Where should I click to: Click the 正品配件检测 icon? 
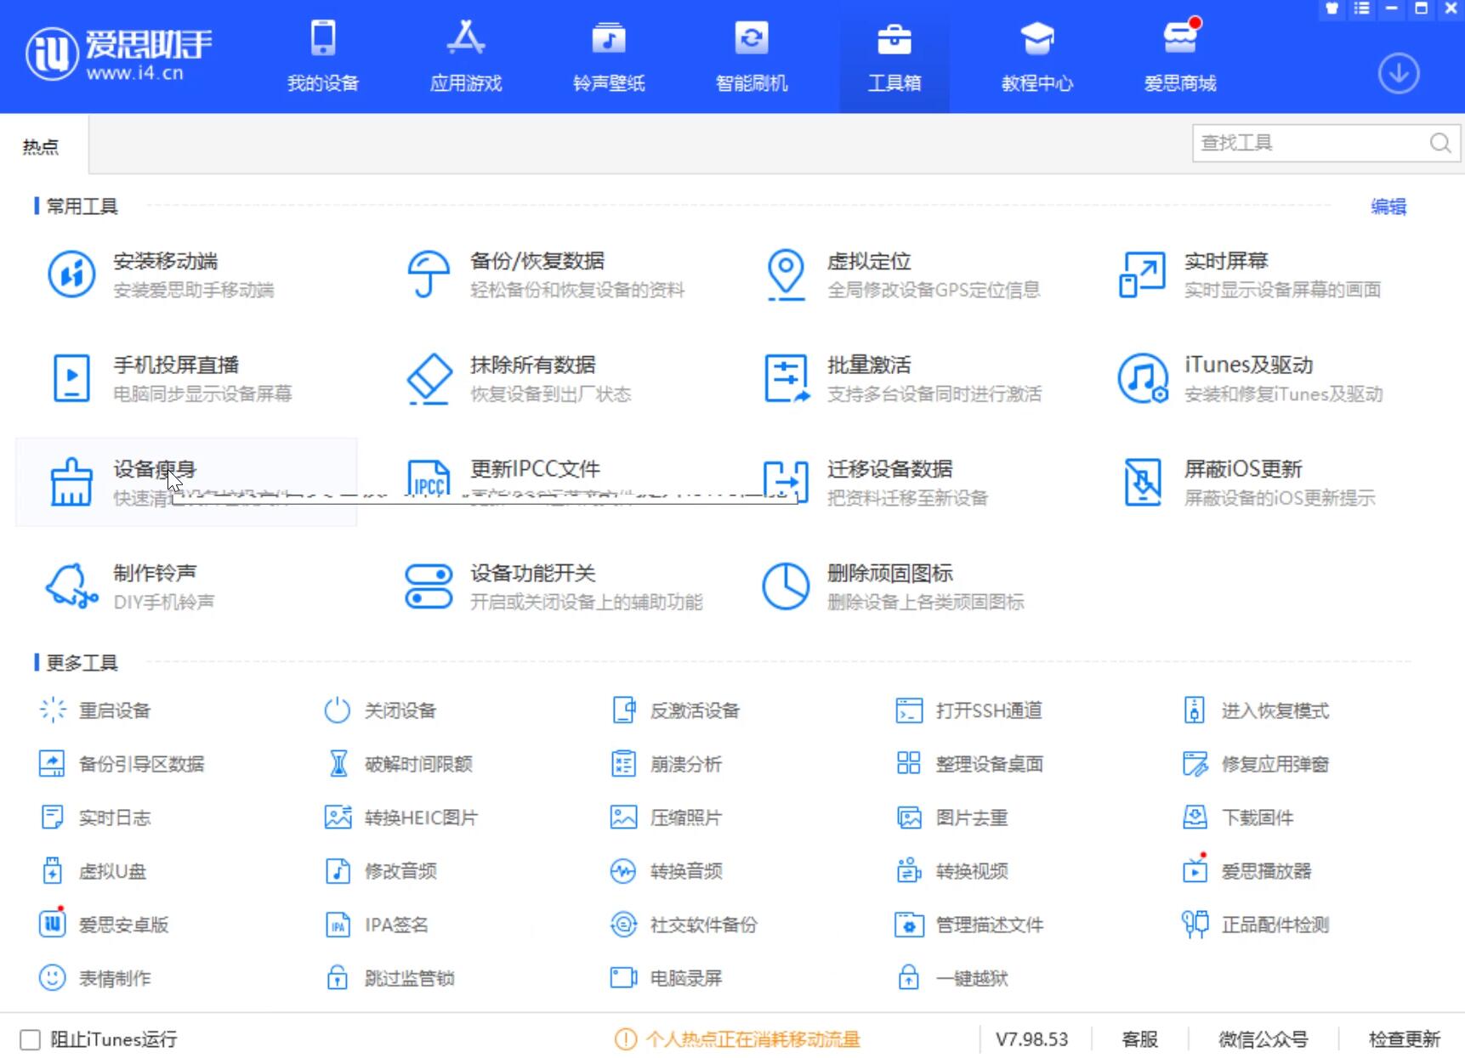(1195, 924)
